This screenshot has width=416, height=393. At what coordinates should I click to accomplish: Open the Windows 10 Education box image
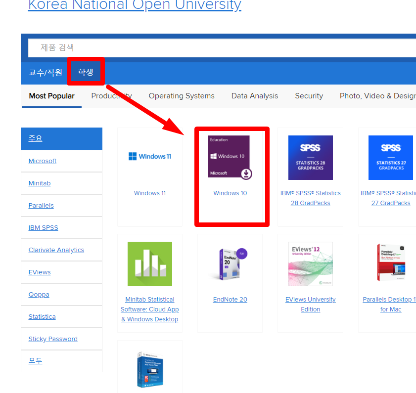coord(230,158)
